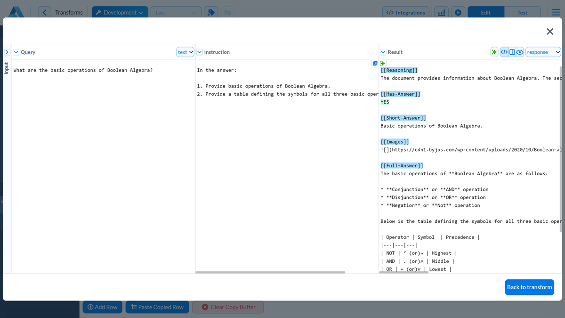
Task: Open the Integrations panel
Action: (405, 12)
